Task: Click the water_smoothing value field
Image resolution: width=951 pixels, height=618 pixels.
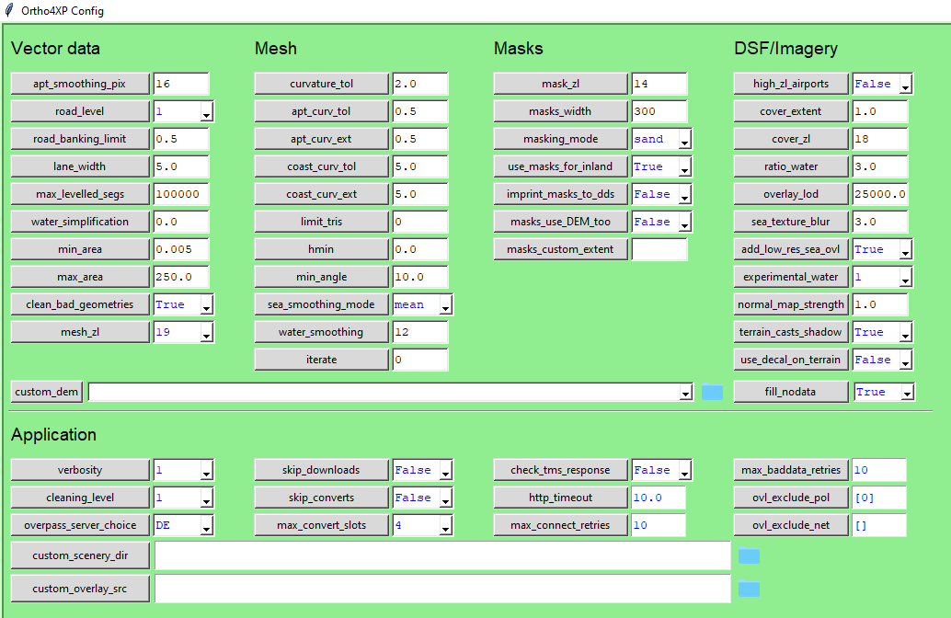Action: coord(419,332)
